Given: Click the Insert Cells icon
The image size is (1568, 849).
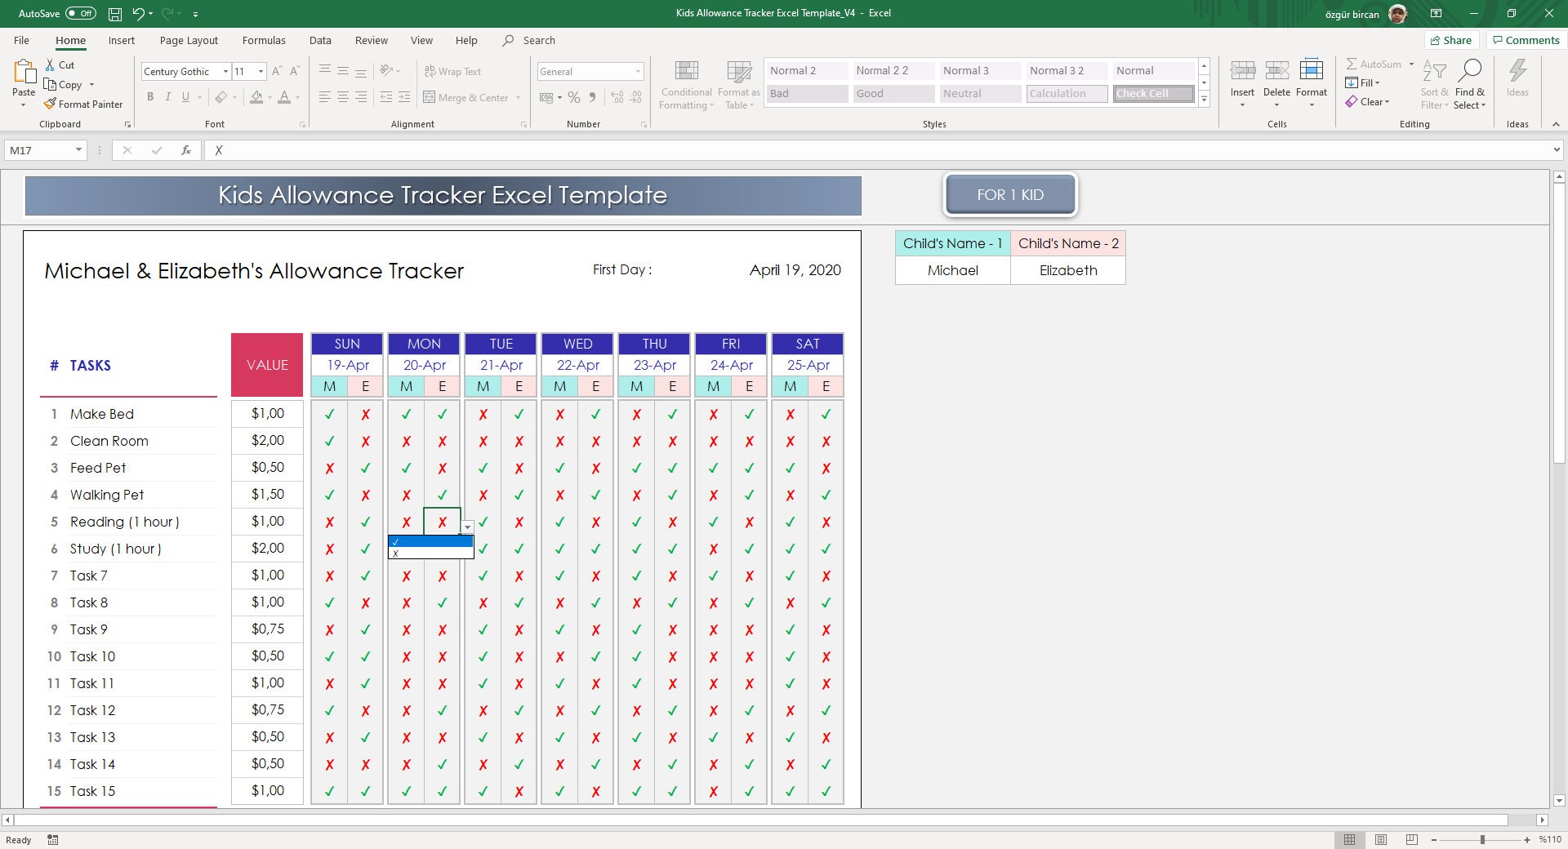Looking at the screenshot, I should 1242,72.
